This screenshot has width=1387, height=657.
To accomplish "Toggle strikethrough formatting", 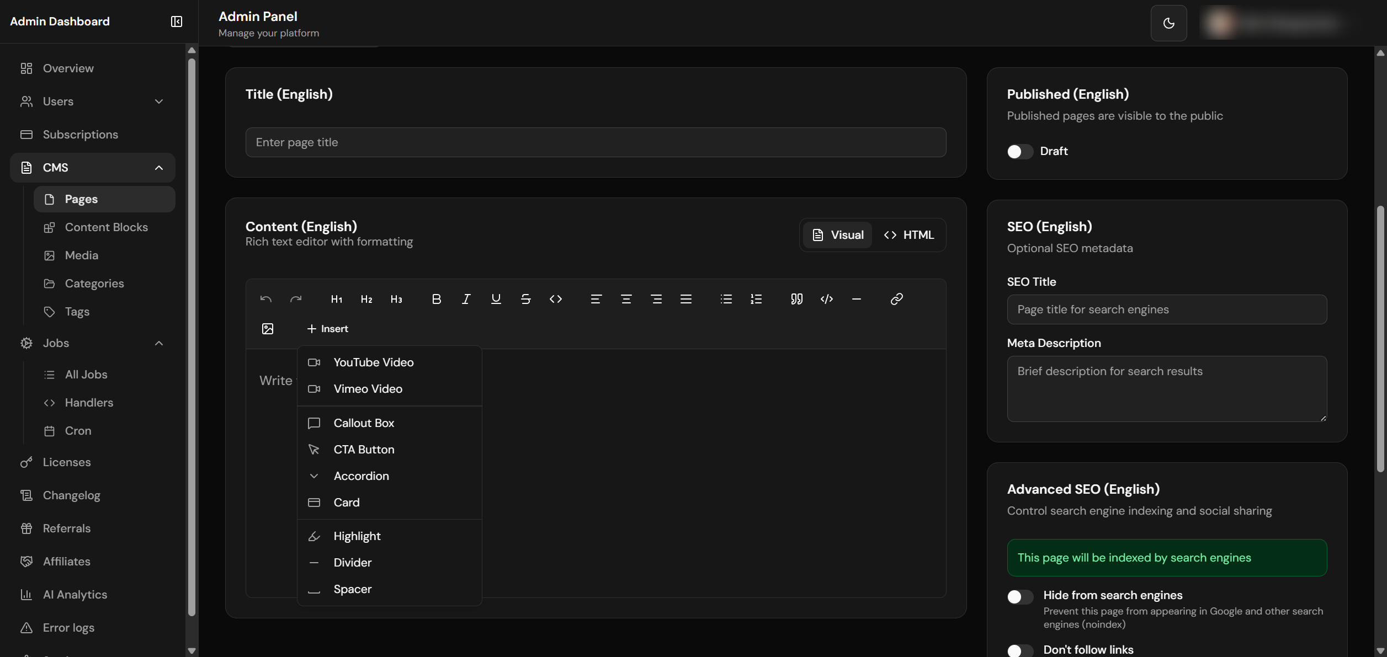I will click(x=526, y=299).
